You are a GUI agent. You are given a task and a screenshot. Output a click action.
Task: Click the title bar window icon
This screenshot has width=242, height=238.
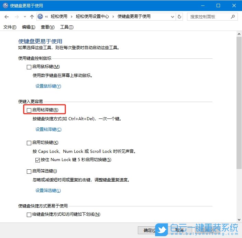coord(5,5)
